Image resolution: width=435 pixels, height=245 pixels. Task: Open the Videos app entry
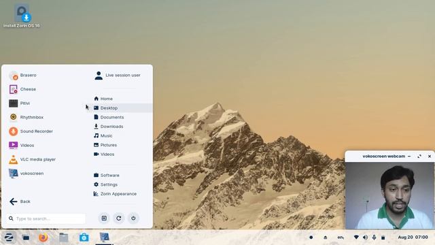[21, 145]
